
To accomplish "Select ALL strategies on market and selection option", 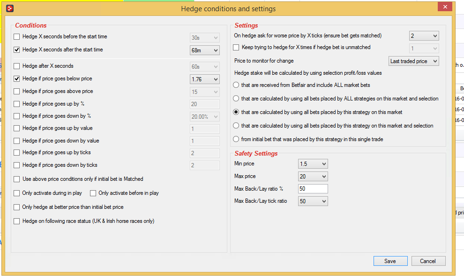I will pos(236,99).
